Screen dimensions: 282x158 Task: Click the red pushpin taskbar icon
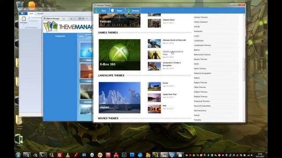pyautogui.click(x=76, y=155)
